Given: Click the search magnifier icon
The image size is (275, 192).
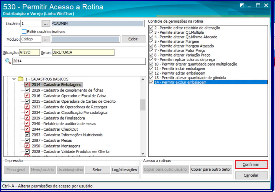Looking at the screenshot, I should click(x=8, y=61).
